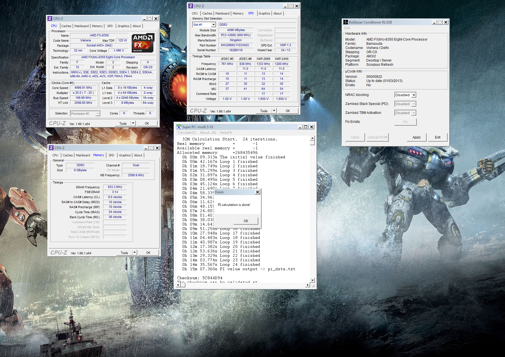Click the CPU-Z title icon in the Memory timings window
The height and width of the screenshot is (357, 505).
pyautogui.click(x=51, y=148)
